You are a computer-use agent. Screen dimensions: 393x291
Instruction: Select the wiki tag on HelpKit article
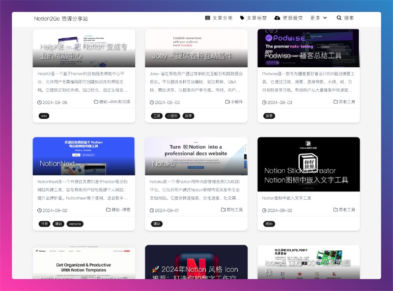click(x=43, y=116)
